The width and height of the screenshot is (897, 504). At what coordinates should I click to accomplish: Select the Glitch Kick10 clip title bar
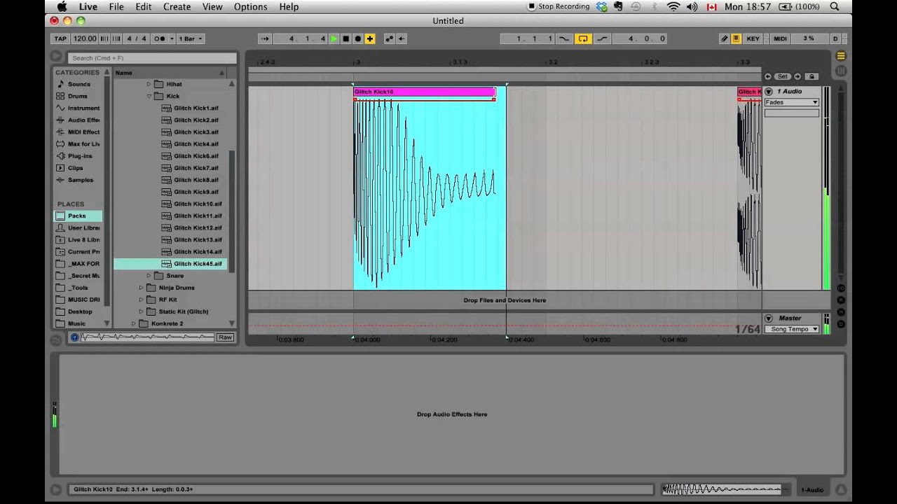[x=424, y=92]
